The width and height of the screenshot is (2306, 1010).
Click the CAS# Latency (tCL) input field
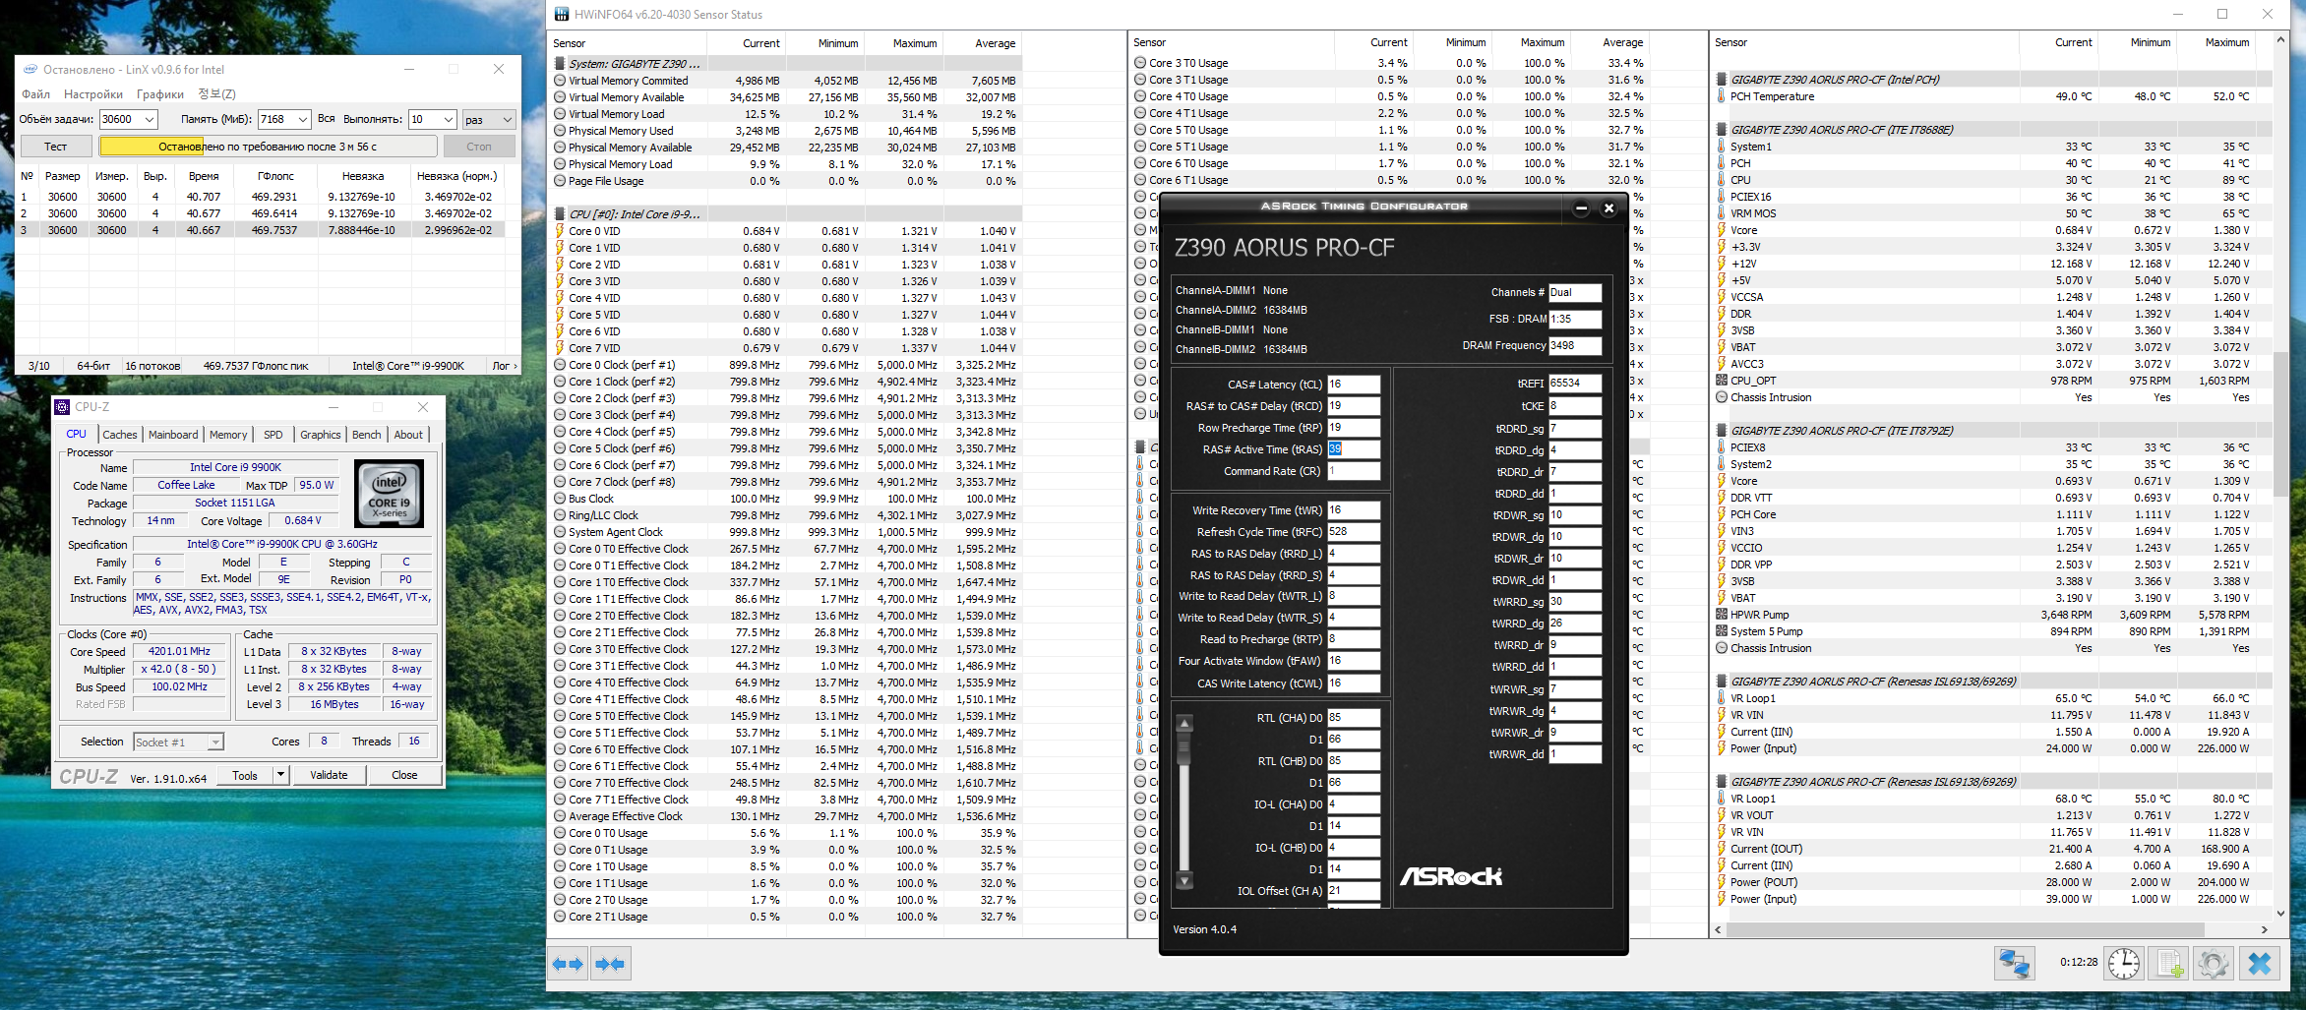pyautogui.click(x=1354, y=385)
